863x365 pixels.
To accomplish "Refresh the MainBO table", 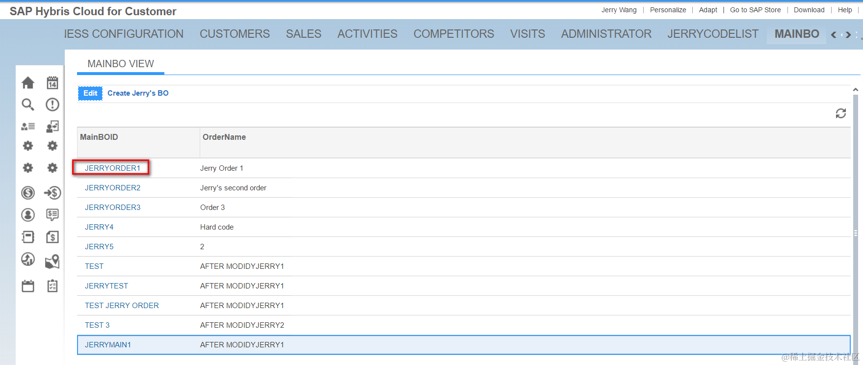I will [x=841, y=113].
